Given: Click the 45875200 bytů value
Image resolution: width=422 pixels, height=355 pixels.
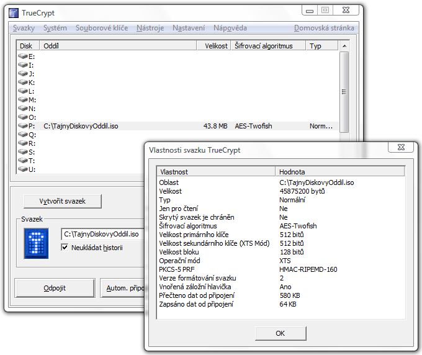Looking at the screenshot, I should coord(302,191).
